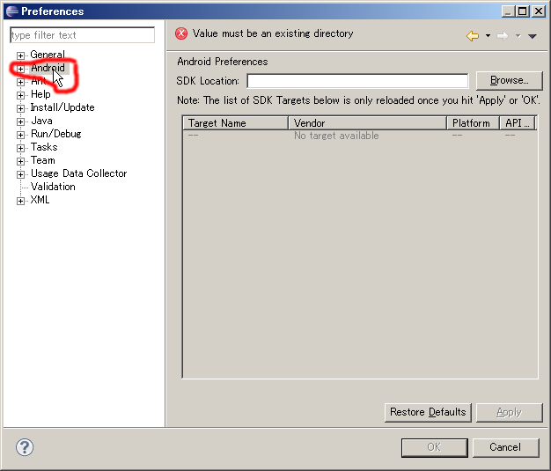
Task: Expand the Run/Debug tree node
Action: pyautogui.click(x=20, y=135)
